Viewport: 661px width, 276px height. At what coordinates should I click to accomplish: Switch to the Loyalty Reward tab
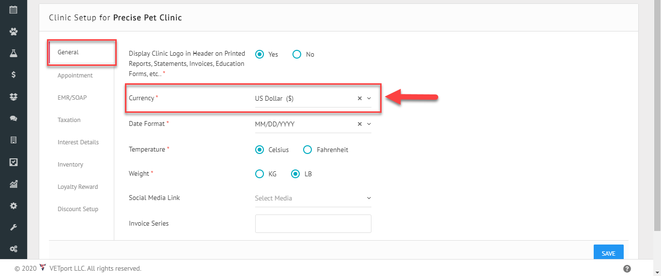click(77, 187)
